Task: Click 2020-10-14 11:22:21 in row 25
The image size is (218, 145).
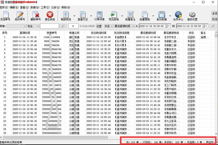Action: pyautogui.click(x=148, y=133)
